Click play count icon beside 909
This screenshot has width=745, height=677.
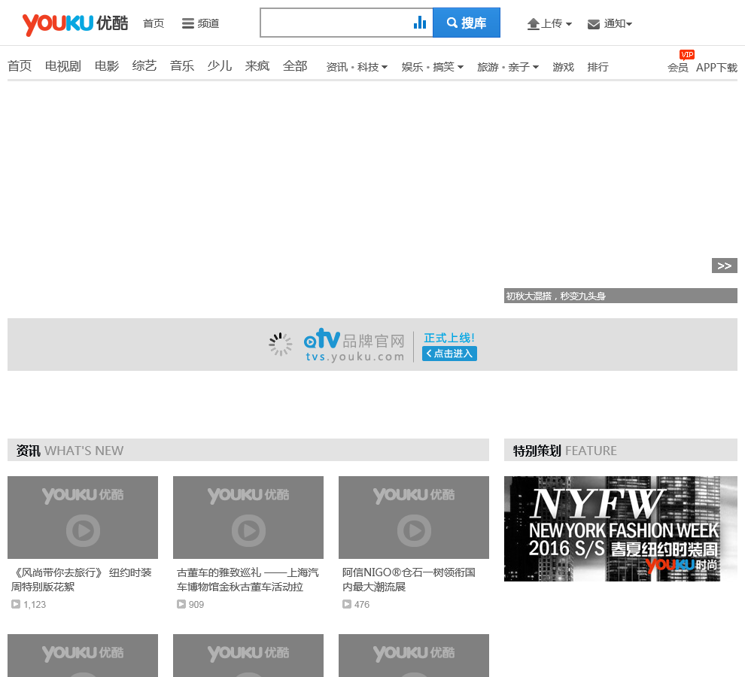click(181, 604)
